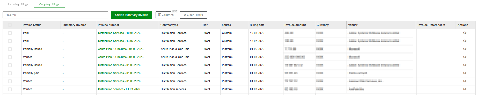Click 'Azure Plan & OneTime' contract type, 01.06.2026 row
Screen dimensions: 482x95
[175, 49]
